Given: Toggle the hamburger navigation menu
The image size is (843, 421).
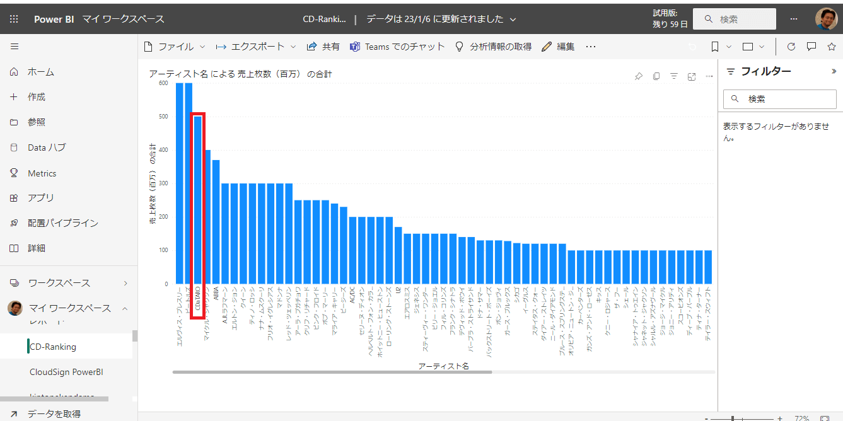Looking at the screenshot, I should [15, 47].
